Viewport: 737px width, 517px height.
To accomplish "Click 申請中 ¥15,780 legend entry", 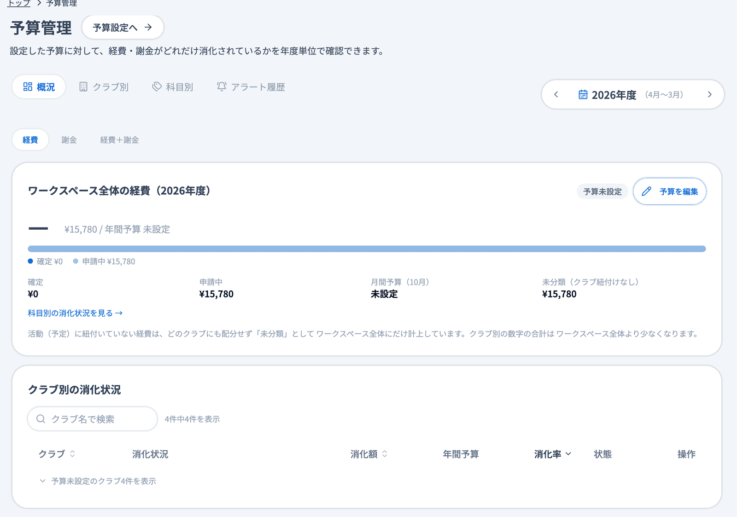I will pyautogui.click(x=104, y=261).
